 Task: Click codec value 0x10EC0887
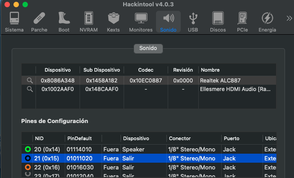click(x=146, y=81)
